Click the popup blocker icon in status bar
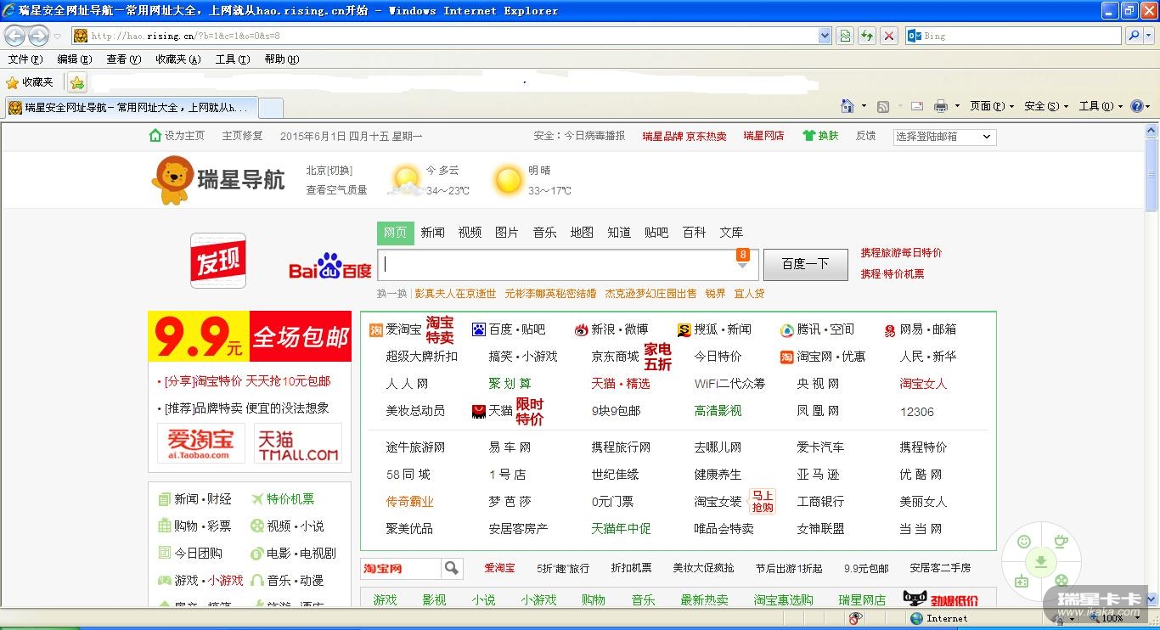1160x630 pixels. point(855,618)
